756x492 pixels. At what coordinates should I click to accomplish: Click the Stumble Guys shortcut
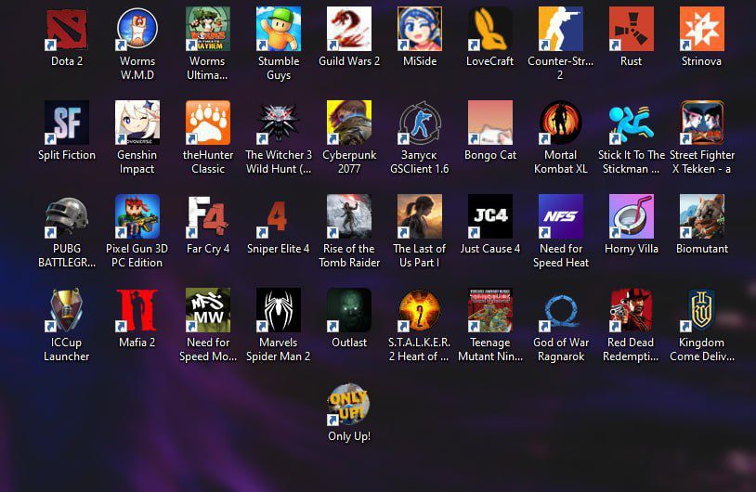coord(279,29)
